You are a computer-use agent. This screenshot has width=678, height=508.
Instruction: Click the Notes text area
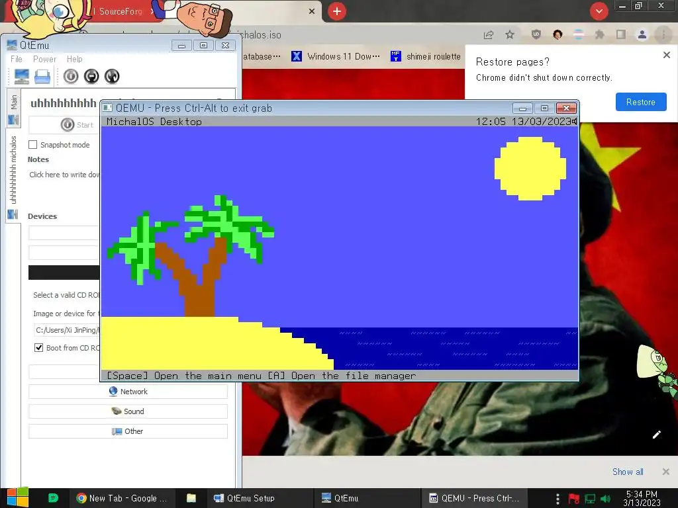tap(64, 175)
